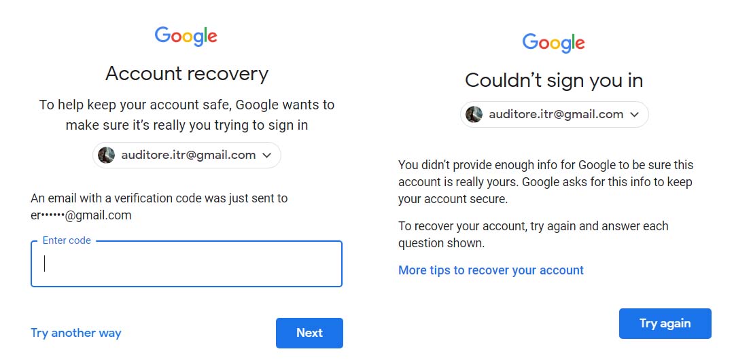734x362 pixels.
Task: Open More tips to recover your account
Action: point(491,270)
